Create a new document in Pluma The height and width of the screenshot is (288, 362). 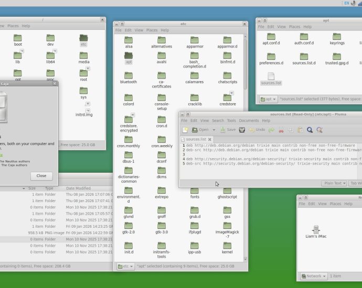185,130
